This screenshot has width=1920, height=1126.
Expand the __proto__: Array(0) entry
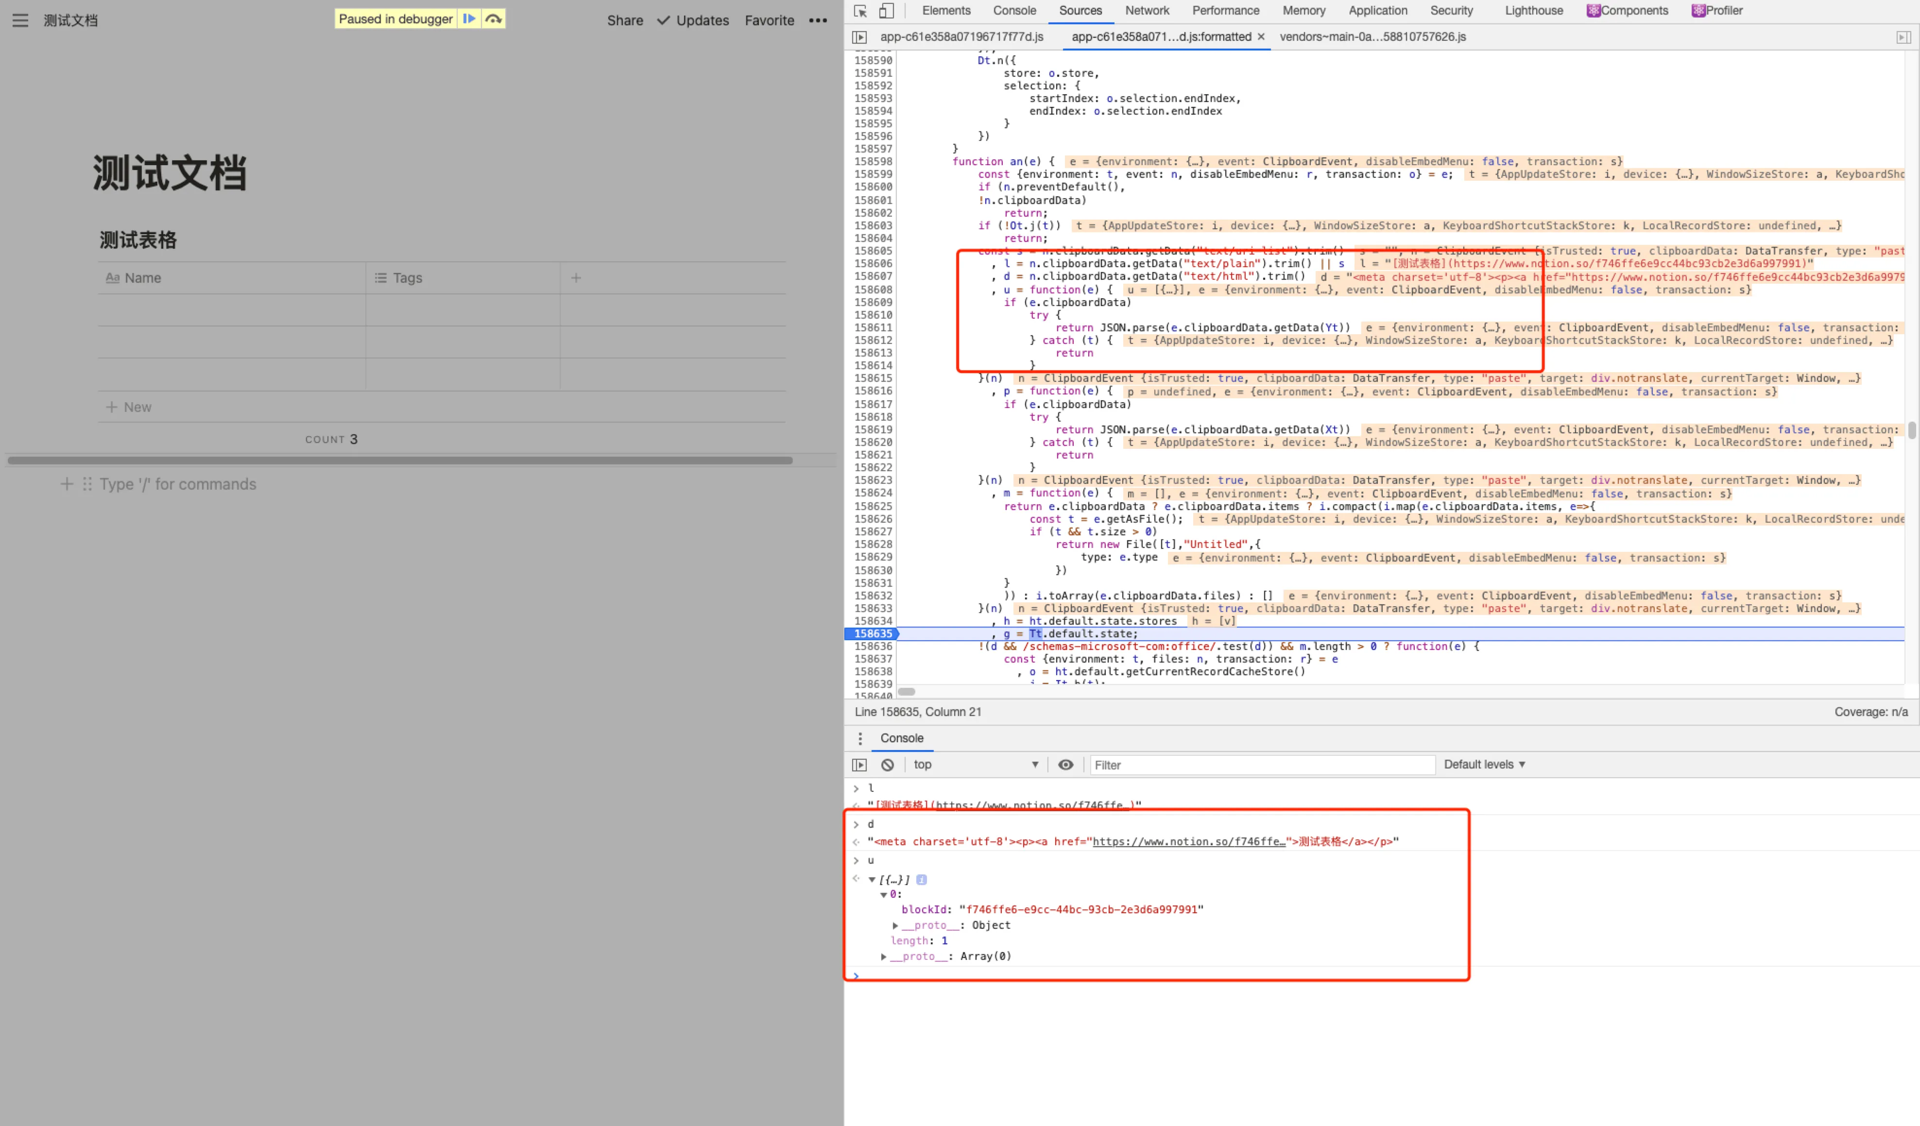[884, 957]
